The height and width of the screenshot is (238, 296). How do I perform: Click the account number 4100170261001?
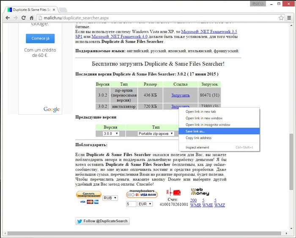(x=174, y=205)
